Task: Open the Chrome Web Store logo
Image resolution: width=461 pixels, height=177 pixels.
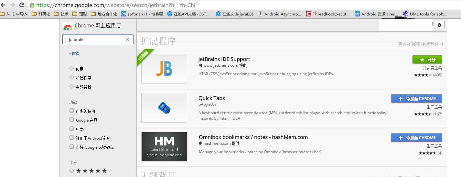Action: tap(68, 26)
